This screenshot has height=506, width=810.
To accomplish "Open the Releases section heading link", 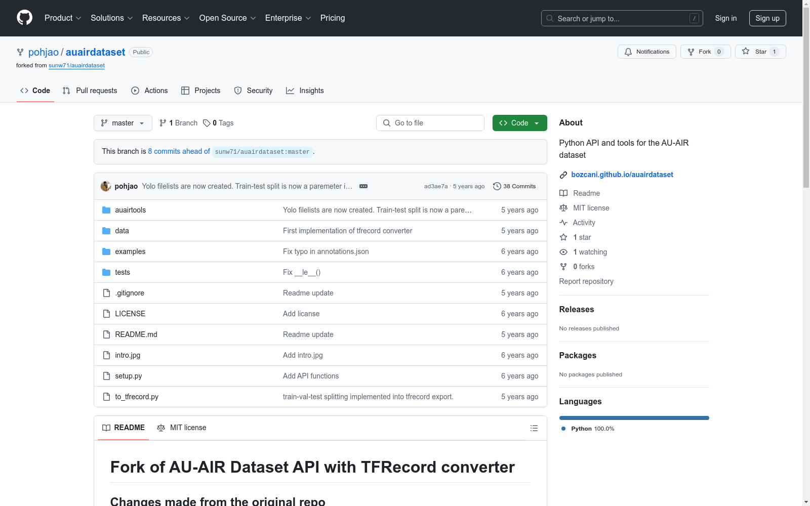I will (577, 309).
